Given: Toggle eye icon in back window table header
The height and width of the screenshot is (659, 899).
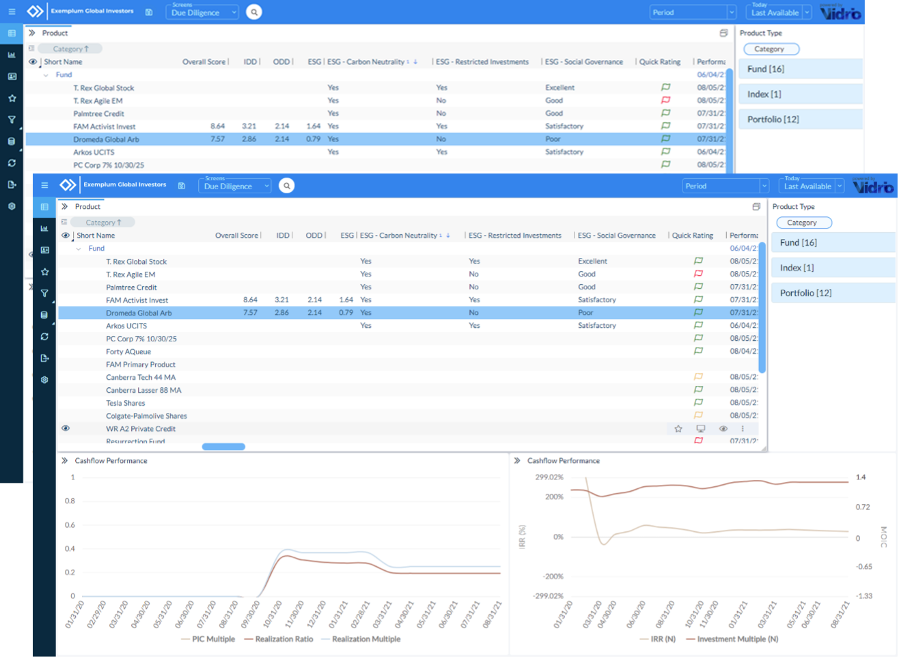Looking at the screenshot, I should tap(33, 61).
